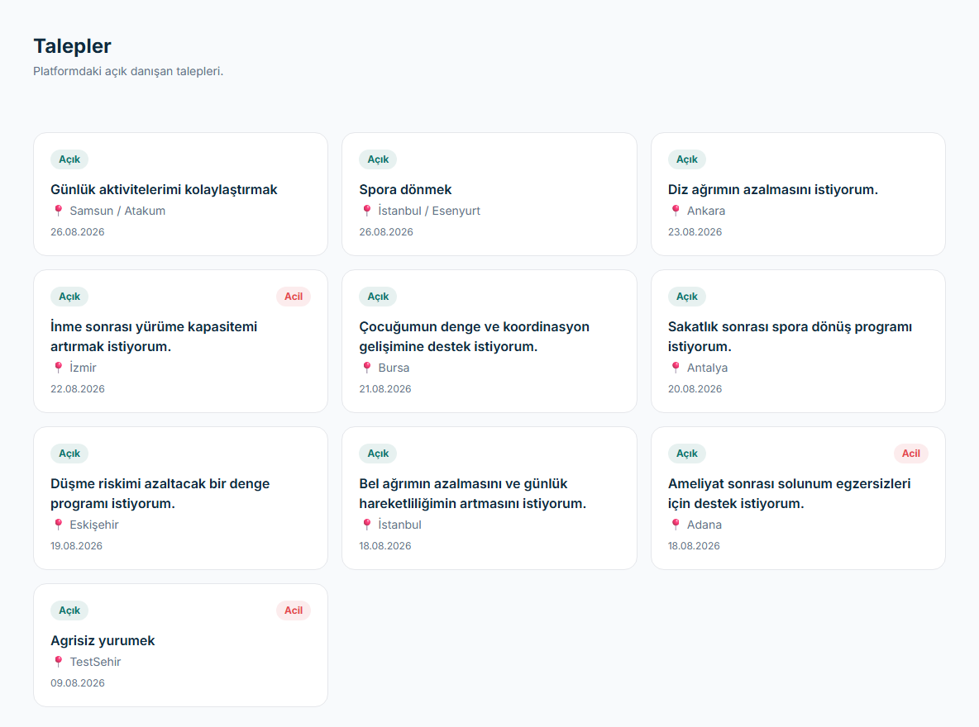Click the pin icon beside Eskişehir
Image resolution: width=979 pixels, height=727 pixels.
pyautogui.click(x=58, y=525)
